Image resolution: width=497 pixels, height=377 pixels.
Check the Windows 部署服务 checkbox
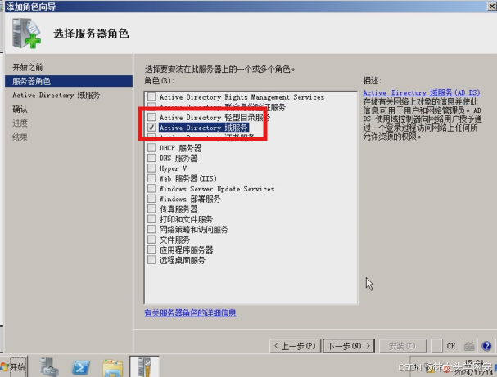point(151,199)
